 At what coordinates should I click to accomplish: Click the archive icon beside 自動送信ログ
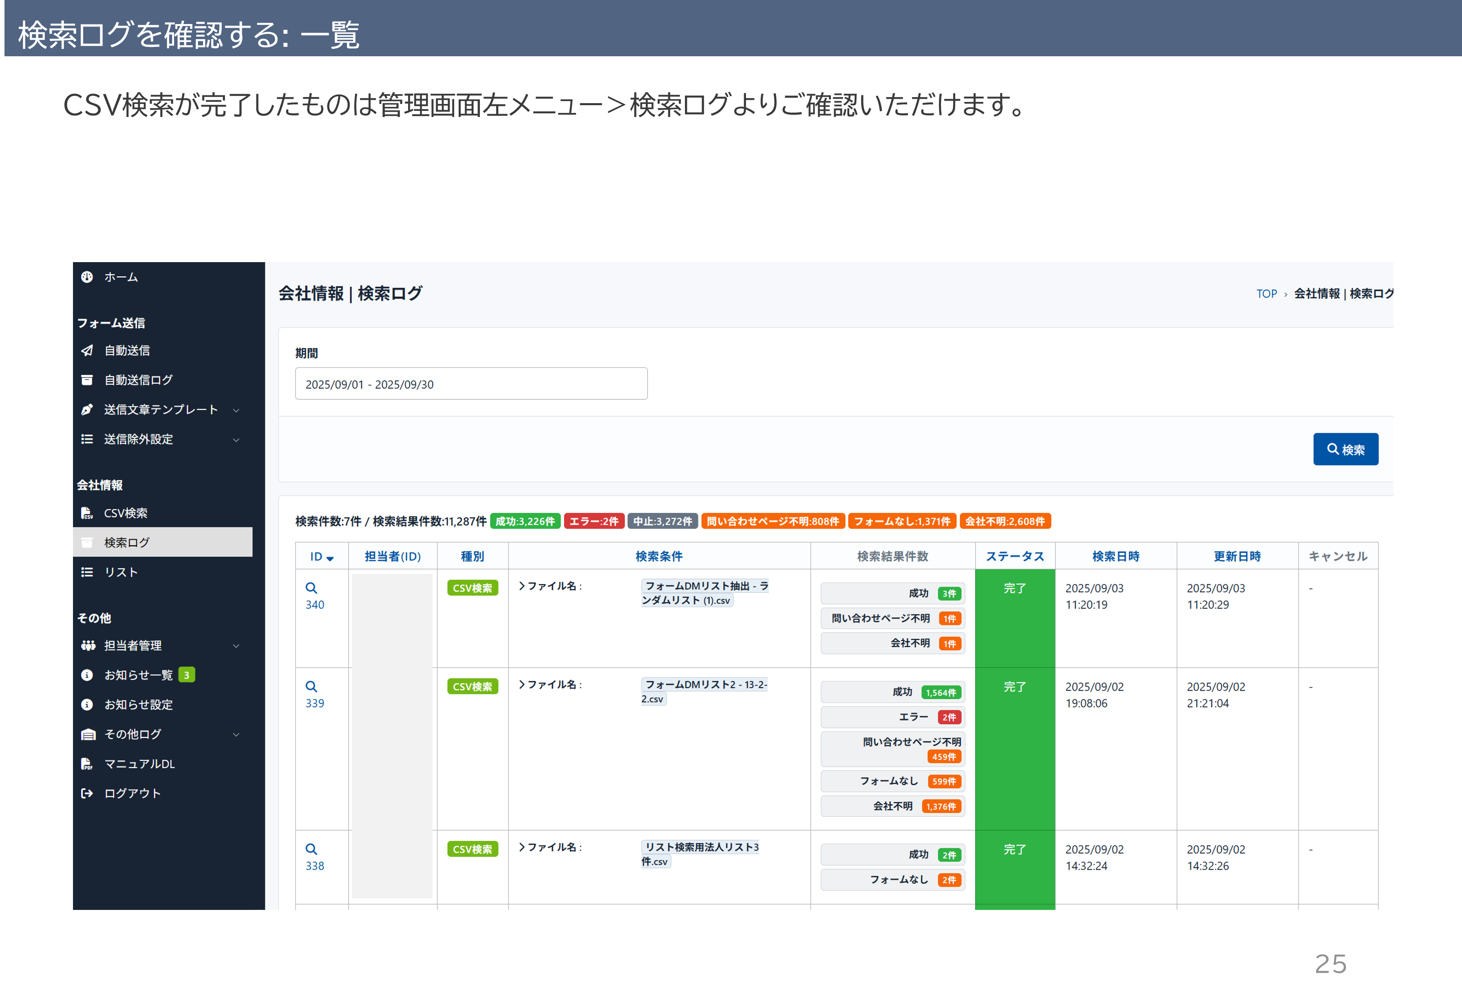87,380
